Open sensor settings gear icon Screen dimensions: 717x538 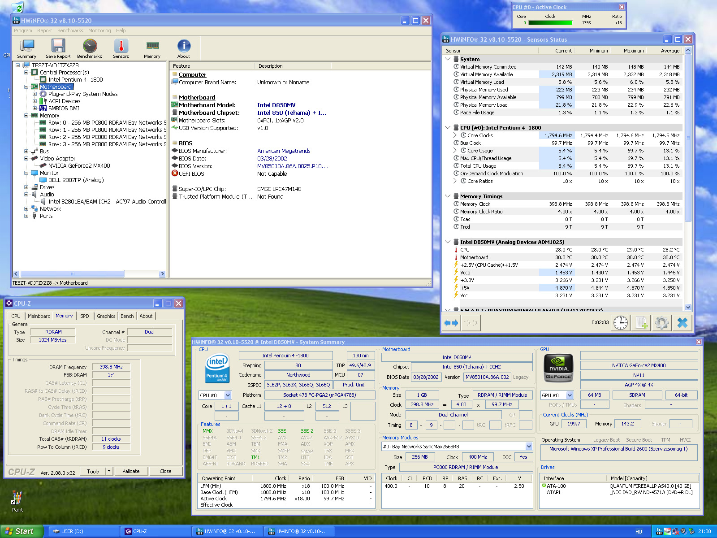[661, 323]
